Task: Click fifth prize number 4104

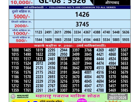Action: [x=87, y=40]
